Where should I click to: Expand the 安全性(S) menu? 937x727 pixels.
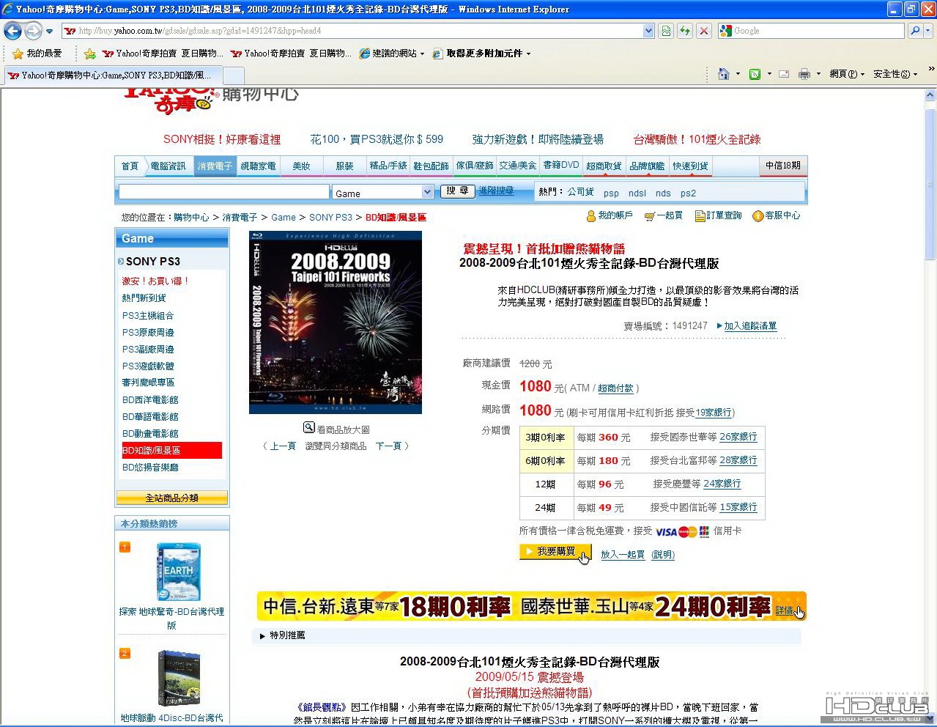[x=895, y=74]
